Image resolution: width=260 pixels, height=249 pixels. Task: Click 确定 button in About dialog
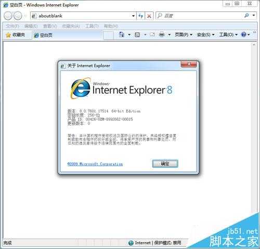[x=165, y=164]
